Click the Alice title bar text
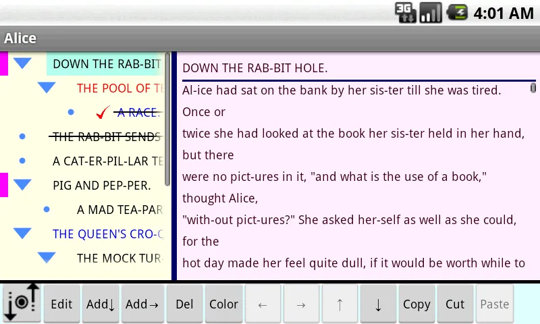The width and height of the screenshot is (540, 324). pos(20,38)
